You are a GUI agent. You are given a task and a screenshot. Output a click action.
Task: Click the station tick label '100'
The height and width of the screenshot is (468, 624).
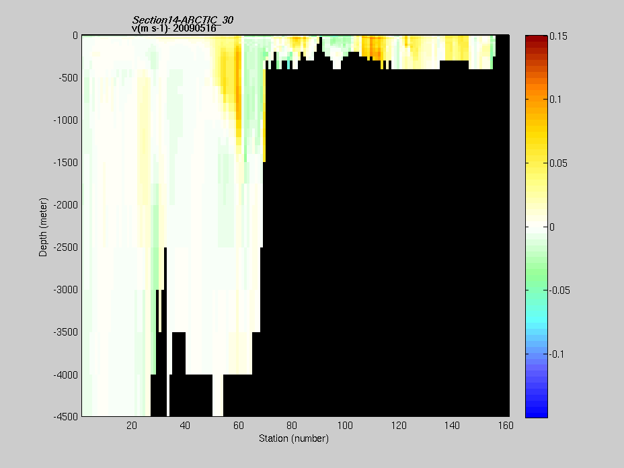[x=345, y=426]
